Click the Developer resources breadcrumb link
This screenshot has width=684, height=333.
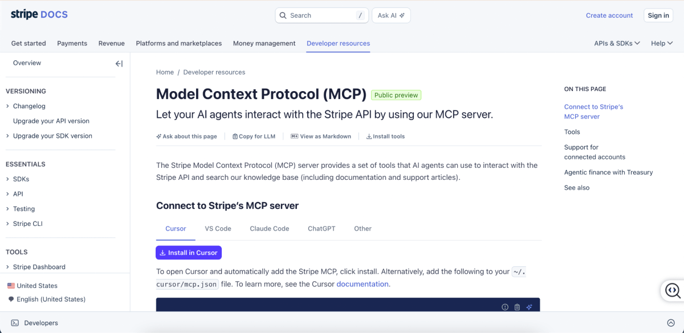pos(214,72)
